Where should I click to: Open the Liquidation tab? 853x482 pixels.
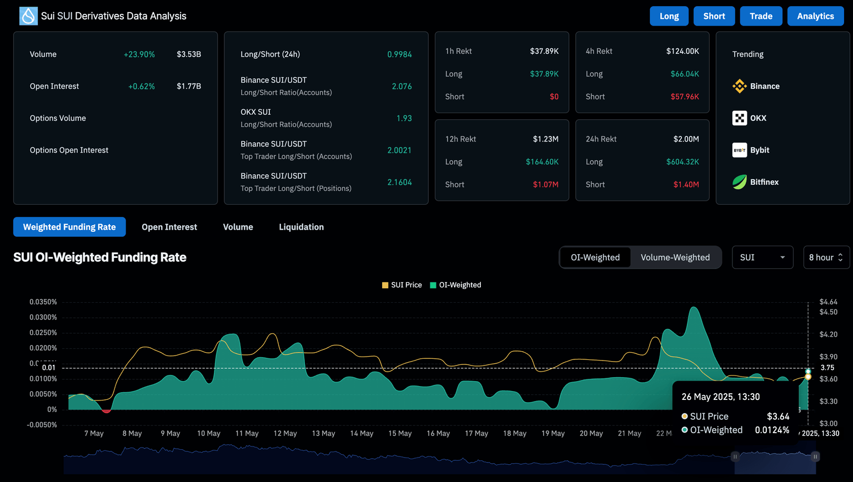(x=301, y=227)
